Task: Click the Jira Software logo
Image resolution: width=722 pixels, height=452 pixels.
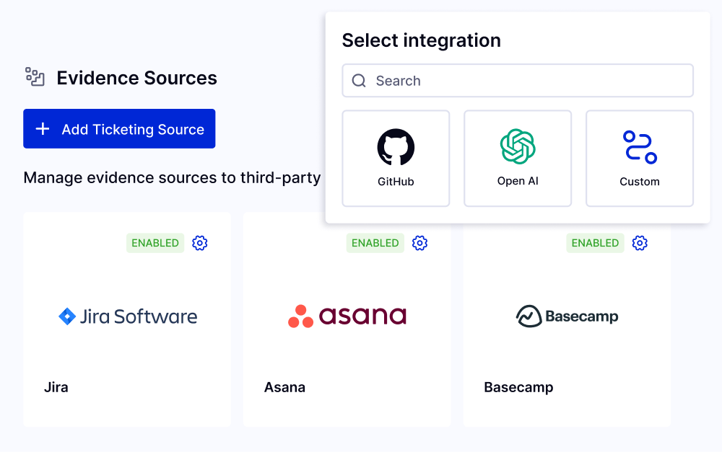Action: click(127, 316)
